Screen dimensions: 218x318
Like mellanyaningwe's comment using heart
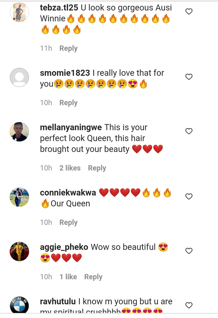189,131
